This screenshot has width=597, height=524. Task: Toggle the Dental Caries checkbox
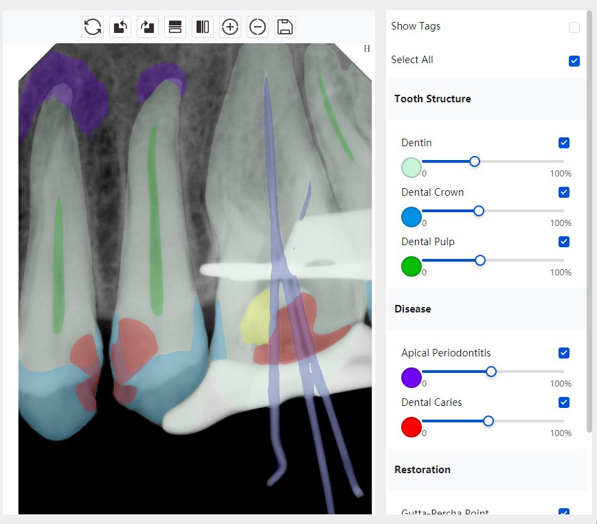pos(564,402)
